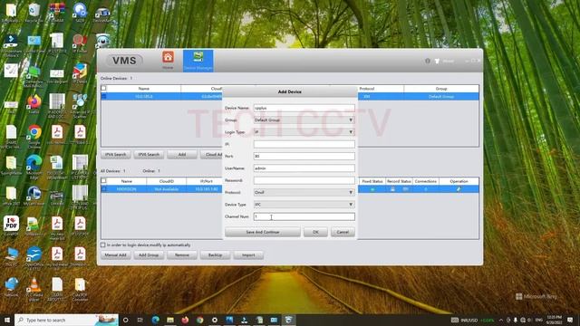This screenshot has width=580, height=326.
Task: Open File Explorer from the taskbar
Action: point(170,320)
